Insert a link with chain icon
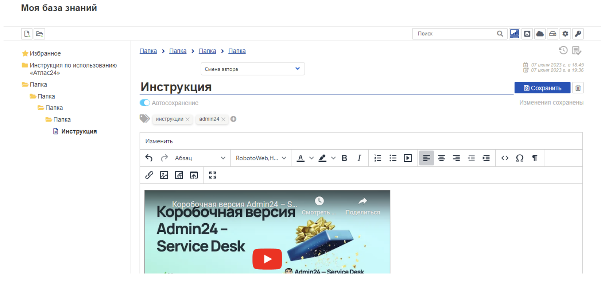Viewport: 611px width, 290px height. [x=149, y=175]
